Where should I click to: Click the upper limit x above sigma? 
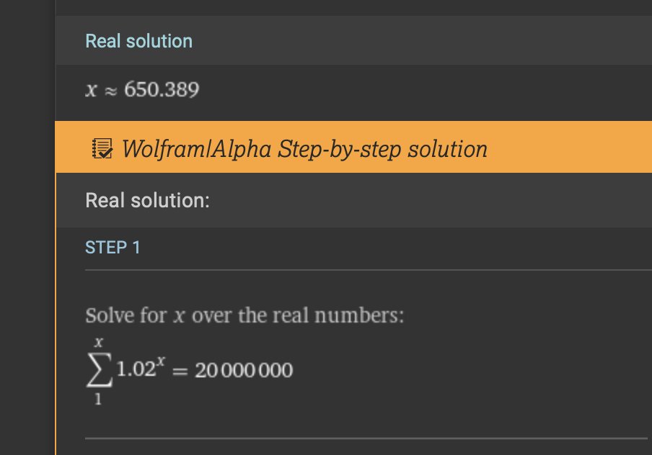pos(99,342)
